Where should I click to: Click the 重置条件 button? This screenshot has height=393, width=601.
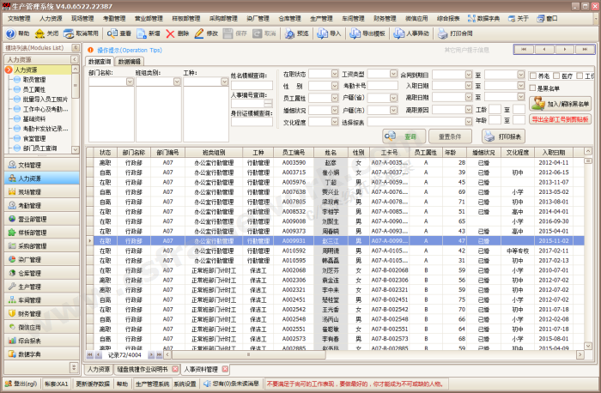450,136
